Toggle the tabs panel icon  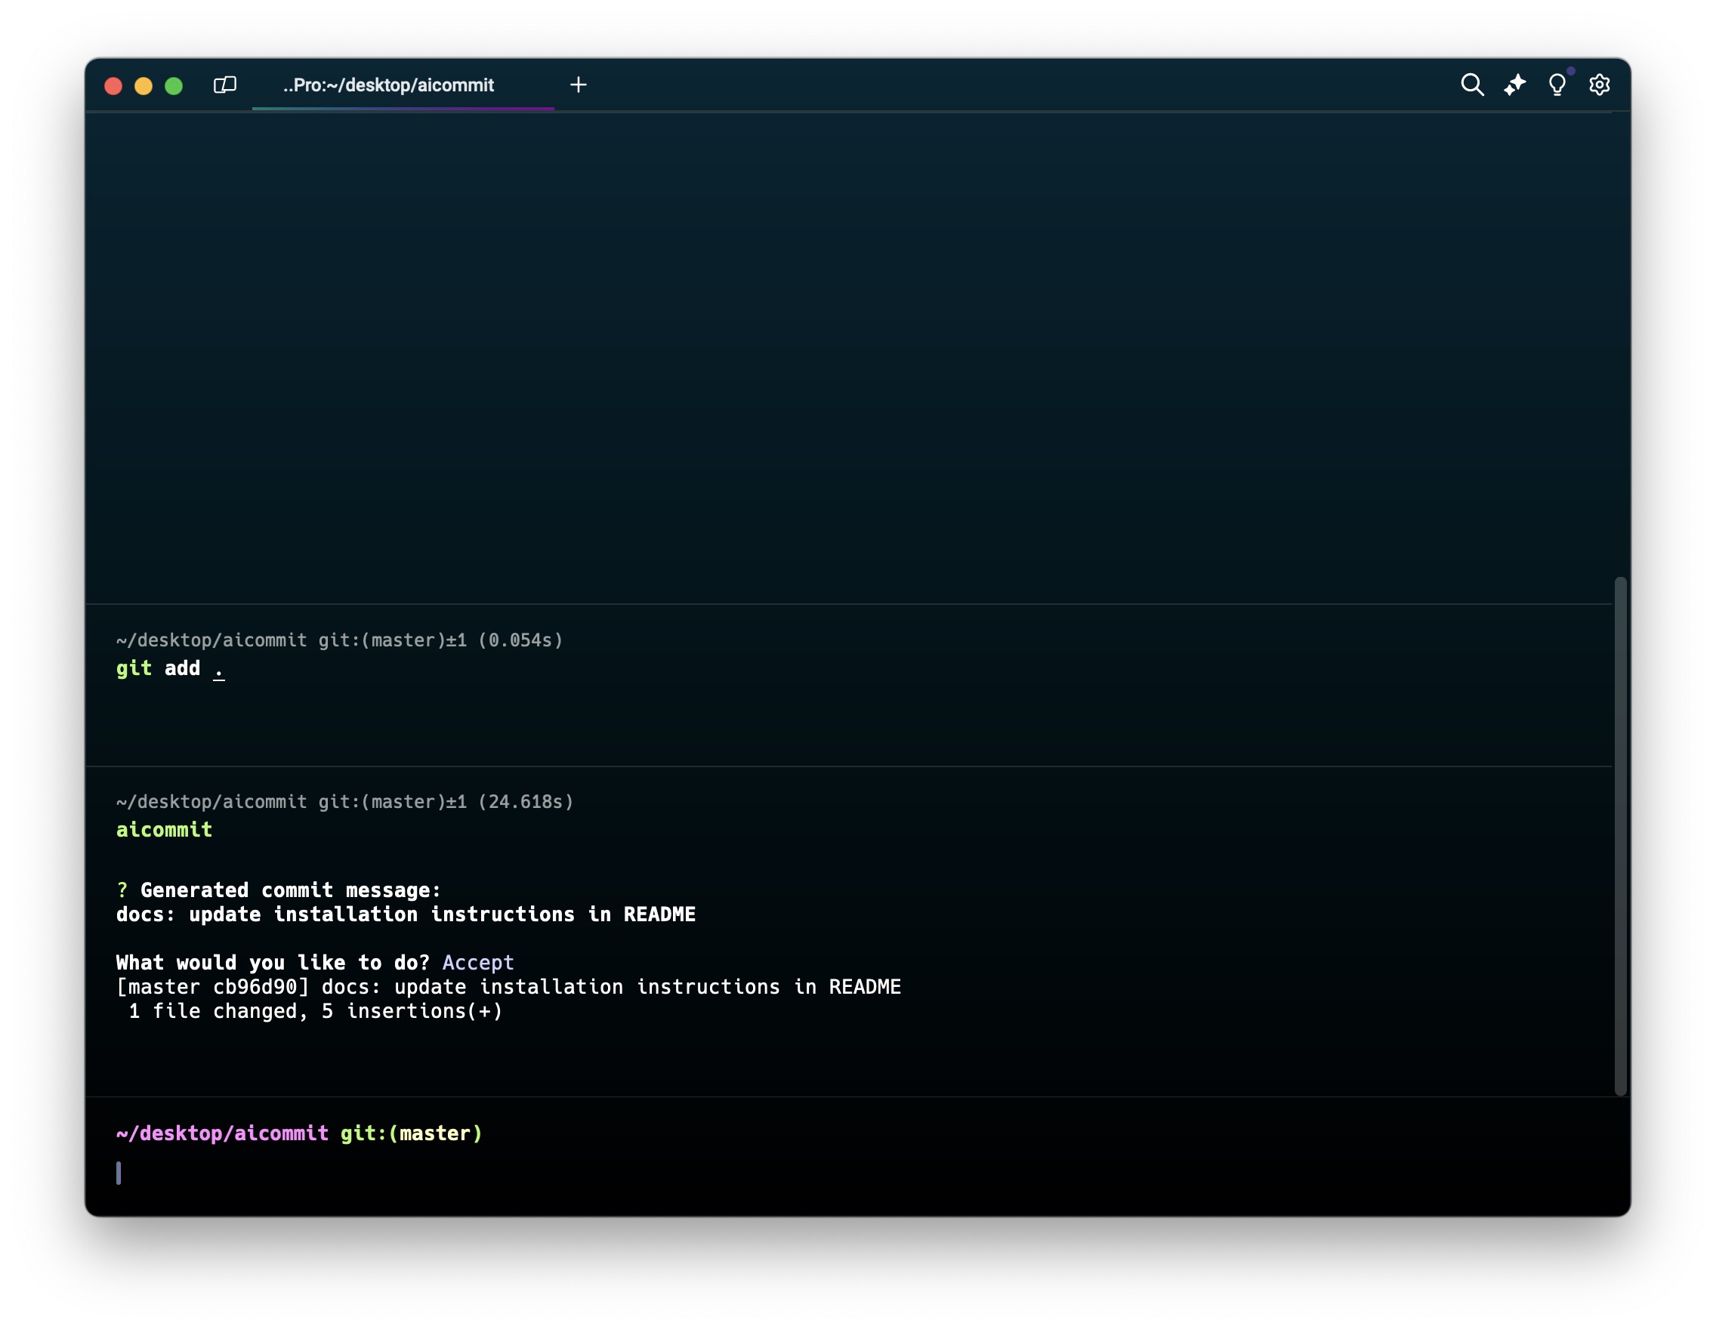(x=225, y=85)
